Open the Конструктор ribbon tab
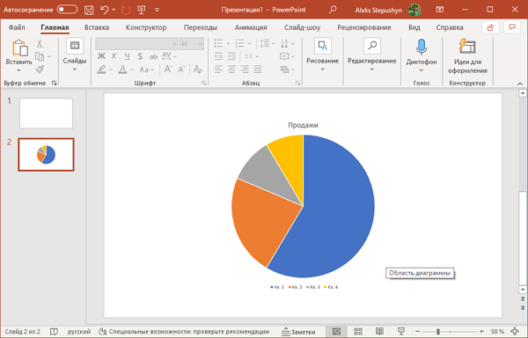 tap(146, 27)
